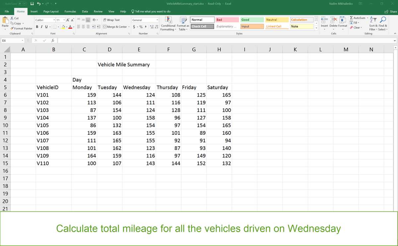The image size is (398, 246).
Task: Apply Comma Style format
Action: (x=146, y=27)
